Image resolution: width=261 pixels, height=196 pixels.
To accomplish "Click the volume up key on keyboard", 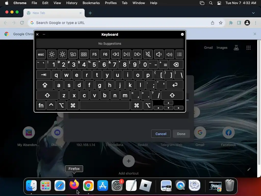I will [x=169, y=54].
